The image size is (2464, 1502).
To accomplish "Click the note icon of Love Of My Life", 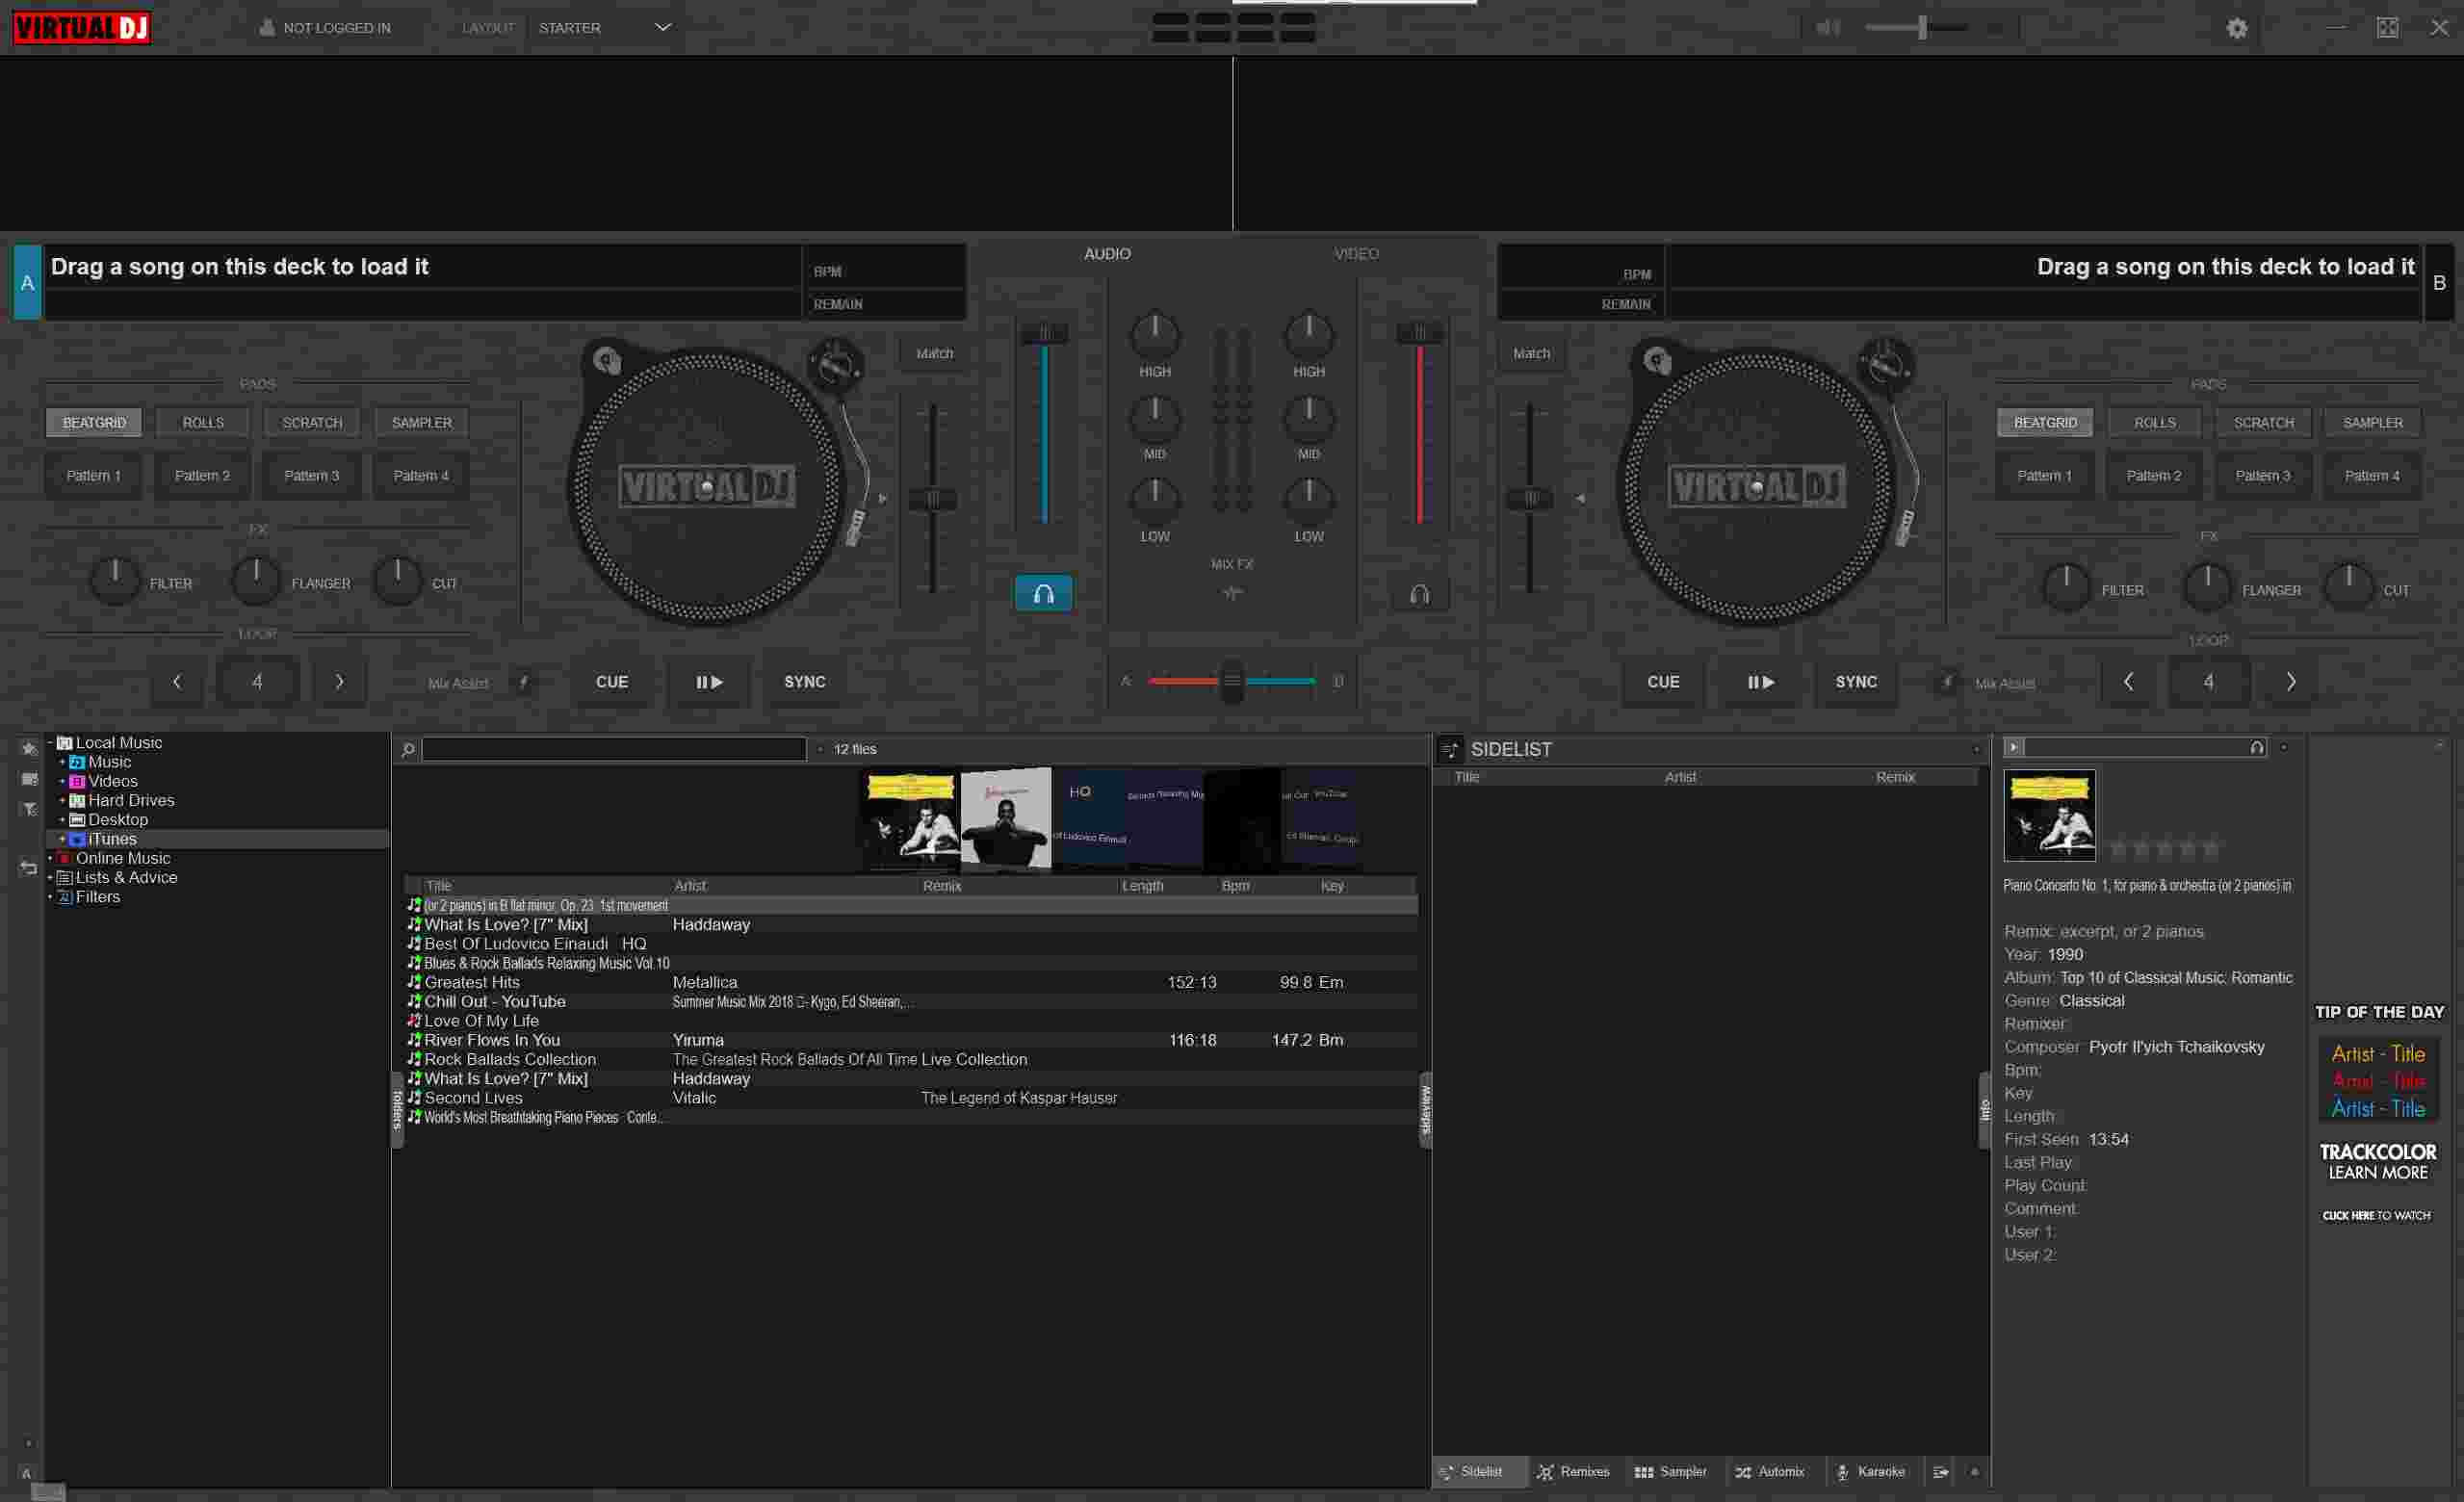I will click(x=414, y=1020).
